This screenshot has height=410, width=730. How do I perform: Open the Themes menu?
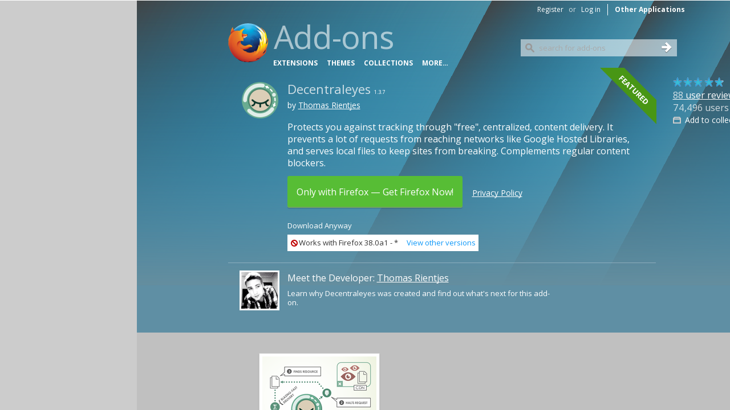point(341,63)
